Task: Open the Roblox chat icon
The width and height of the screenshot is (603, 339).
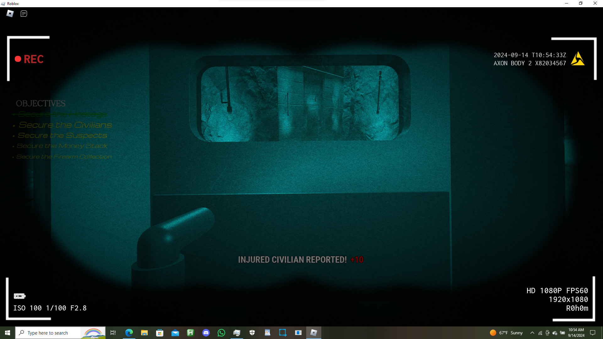Action: [x=24, y=13]
